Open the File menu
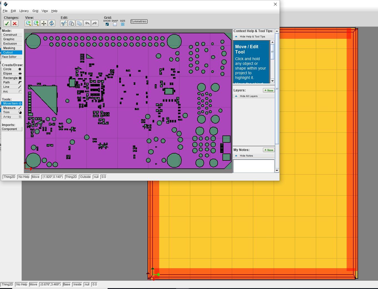The image size is (378, 289). (x=5, y=11)
